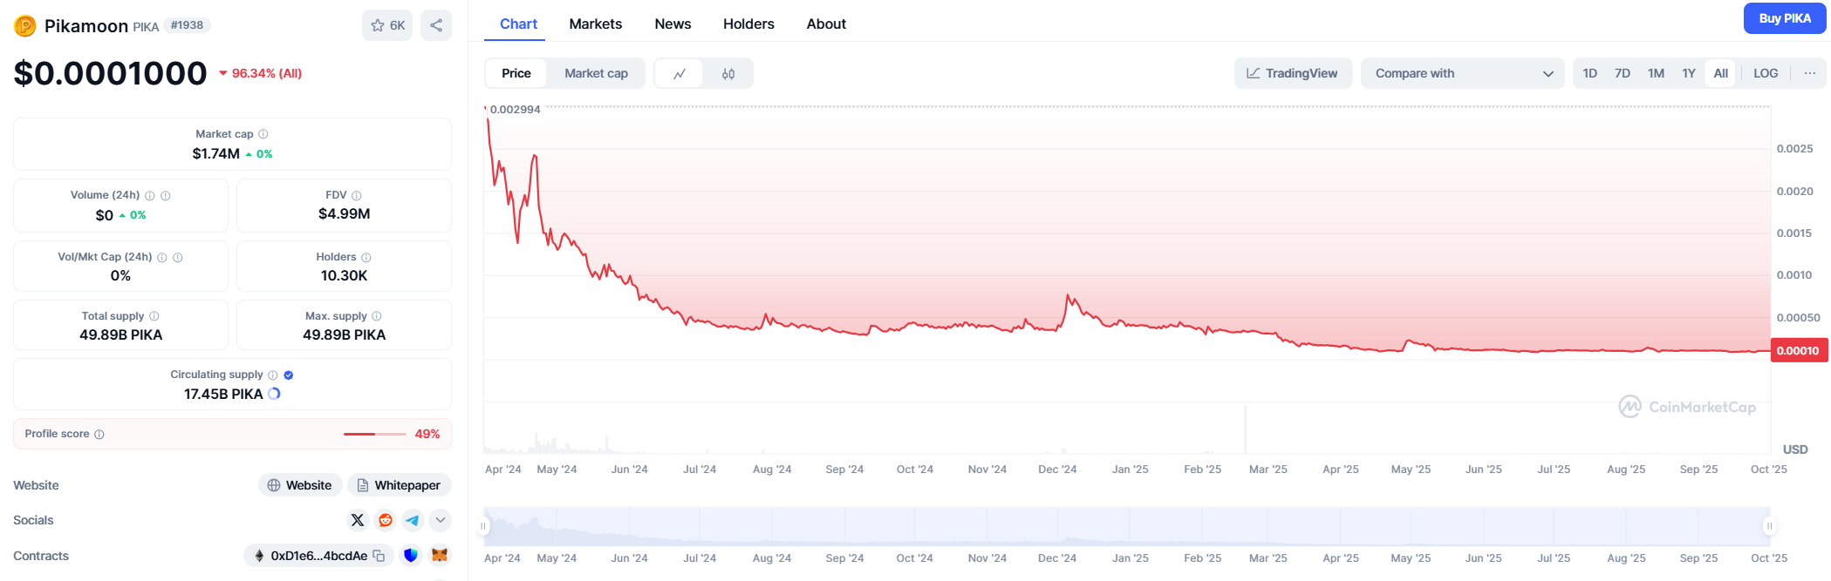The width and height of the screenshot is (1831, 581).
Task: Open the Holders tab
Action: (x=748, y=24)
